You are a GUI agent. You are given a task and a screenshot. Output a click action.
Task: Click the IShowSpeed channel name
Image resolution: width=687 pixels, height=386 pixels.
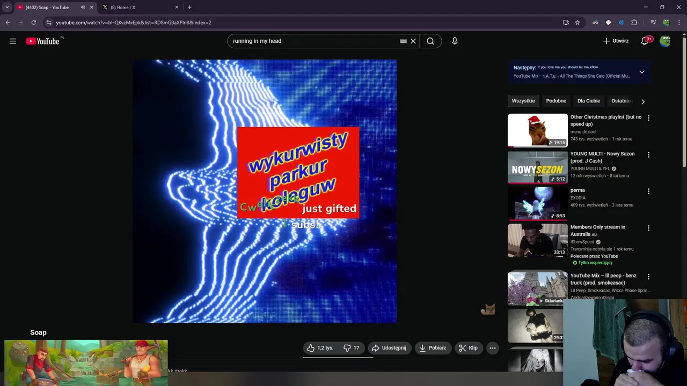(x=582, y=242)
